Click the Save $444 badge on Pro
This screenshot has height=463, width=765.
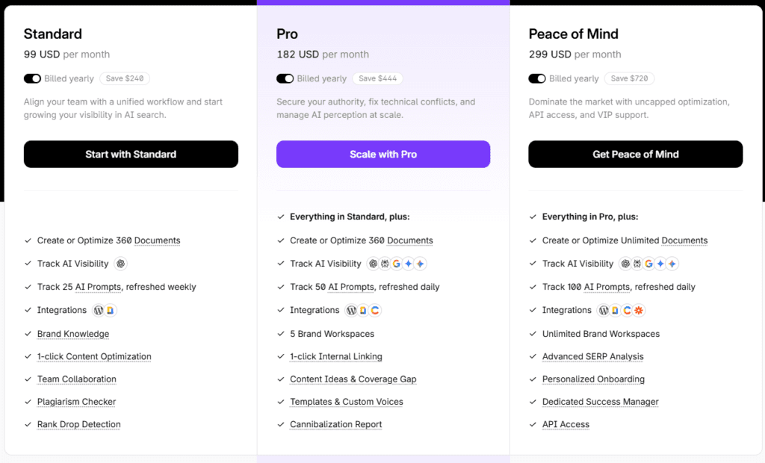[377, 78]
